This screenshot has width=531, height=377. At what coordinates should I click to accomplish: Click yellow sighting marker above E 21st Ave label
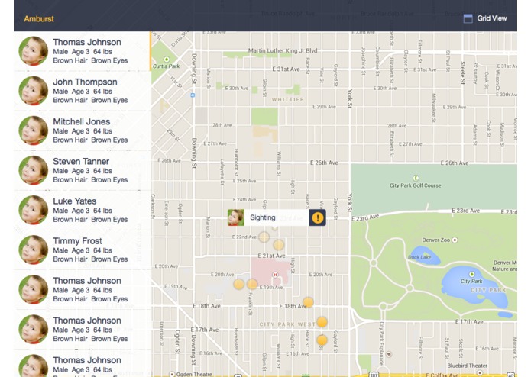[x=278, y=245]
